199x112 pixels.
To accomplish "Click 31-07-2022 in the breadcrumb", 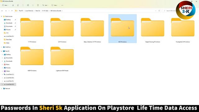I will (45, 11).
